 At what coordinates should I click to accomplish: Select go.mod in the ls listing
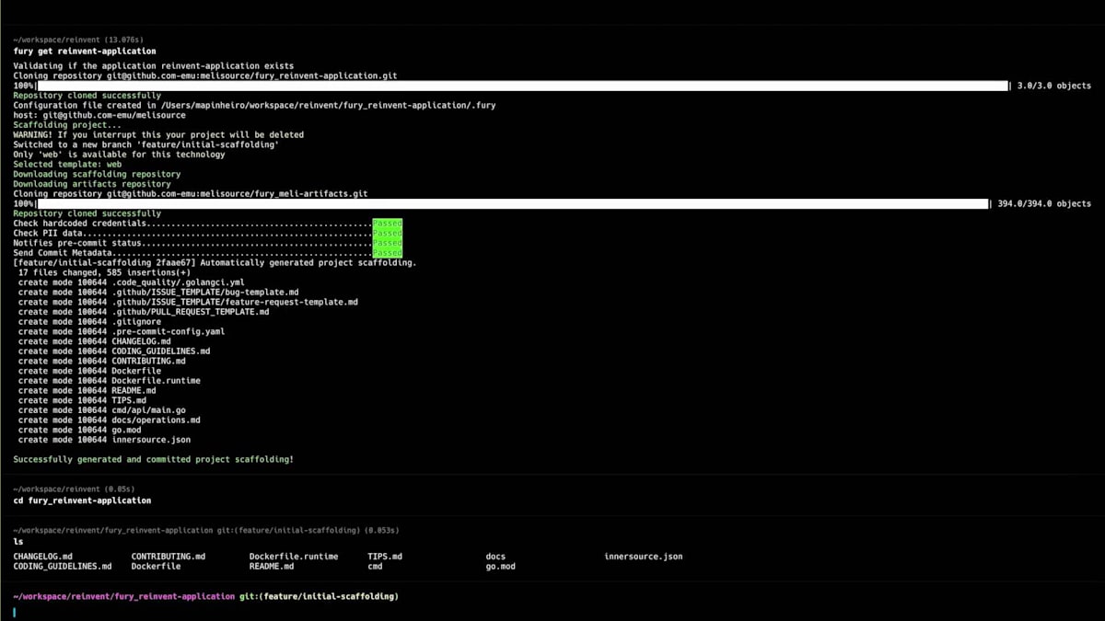coord(500,567)
